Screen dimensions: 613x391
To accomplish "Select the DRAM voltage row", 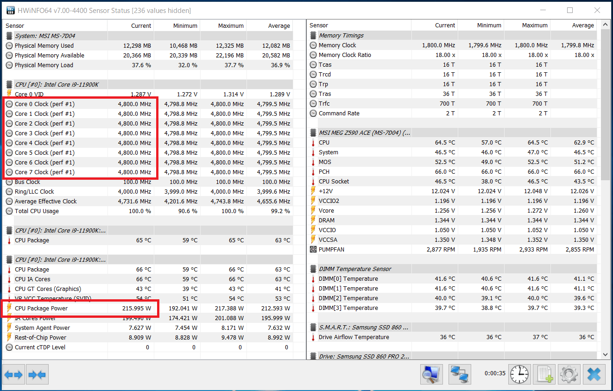I will pyautogui.click(x=452, y=220).
